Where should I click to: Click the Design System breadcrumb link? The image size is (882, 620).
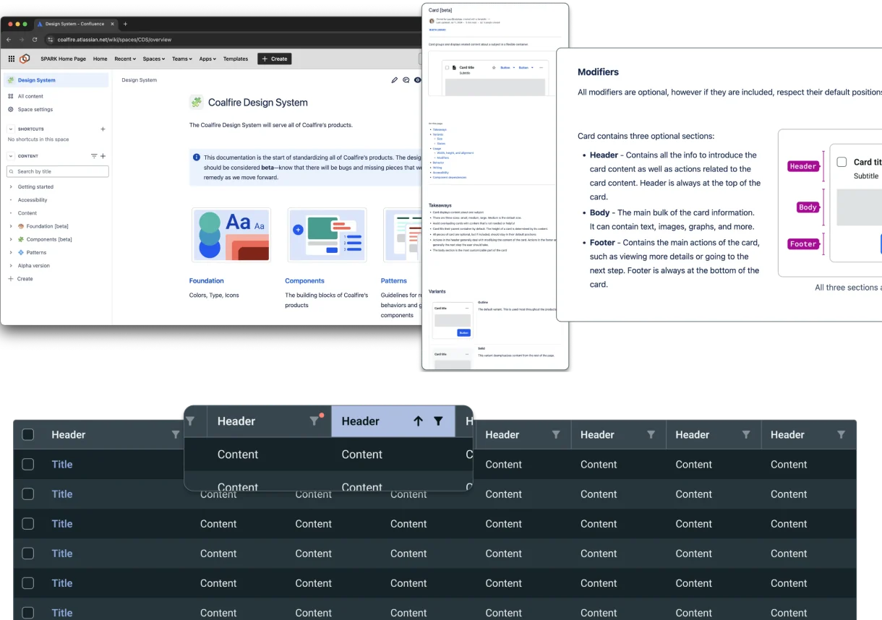(140, 80)
